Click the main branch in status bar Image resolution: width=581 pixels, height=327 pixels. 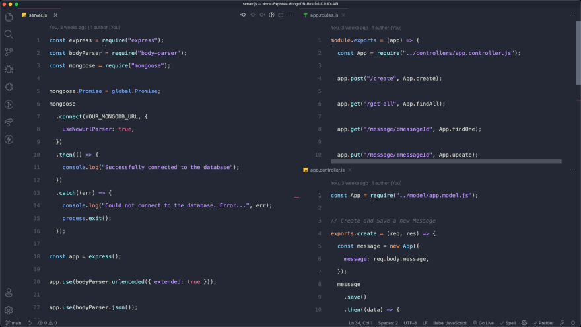pos(13,323)
